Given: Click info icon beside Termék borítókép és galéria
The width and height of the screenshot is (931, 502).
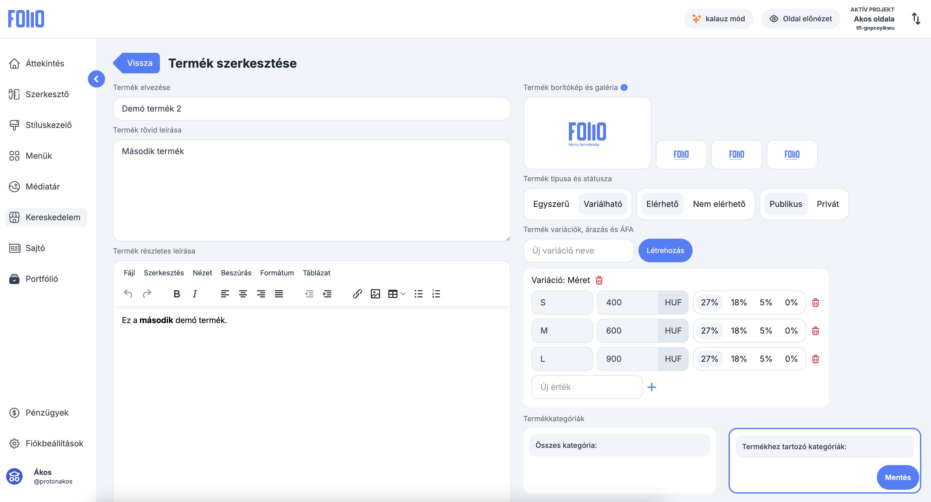Looking at the screenshot, I should click(x=624, y=87).
